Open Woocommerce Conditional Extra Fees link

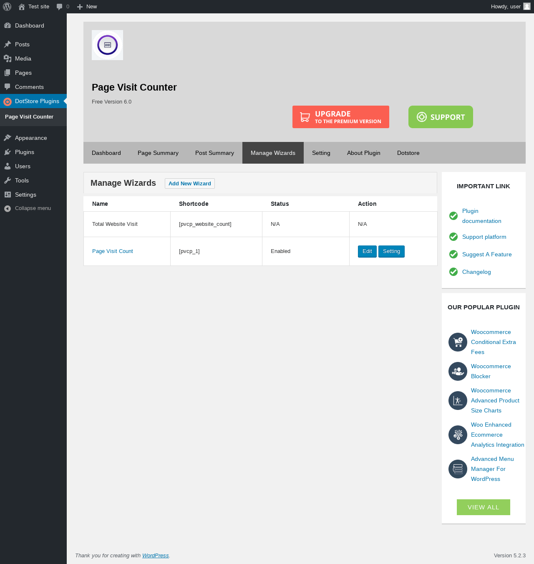pyautogui.click(x=494, y=342)
